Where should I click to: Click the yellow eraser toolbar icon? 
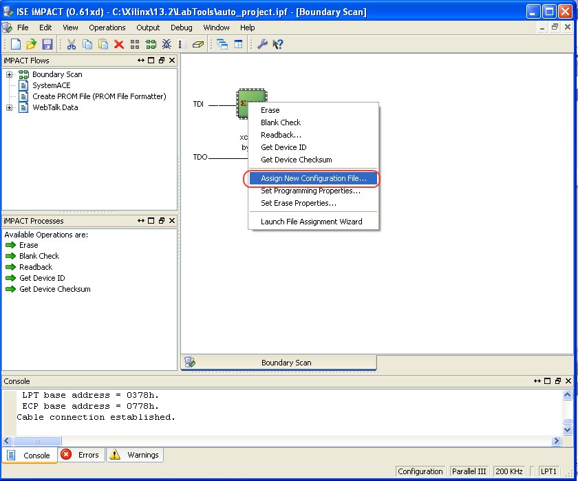(x=198, y=45)
